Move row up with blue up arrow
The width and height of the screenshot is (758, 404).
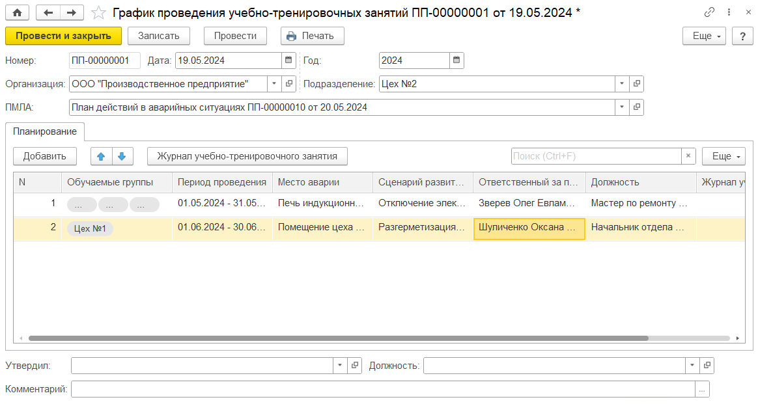point(101,156)
